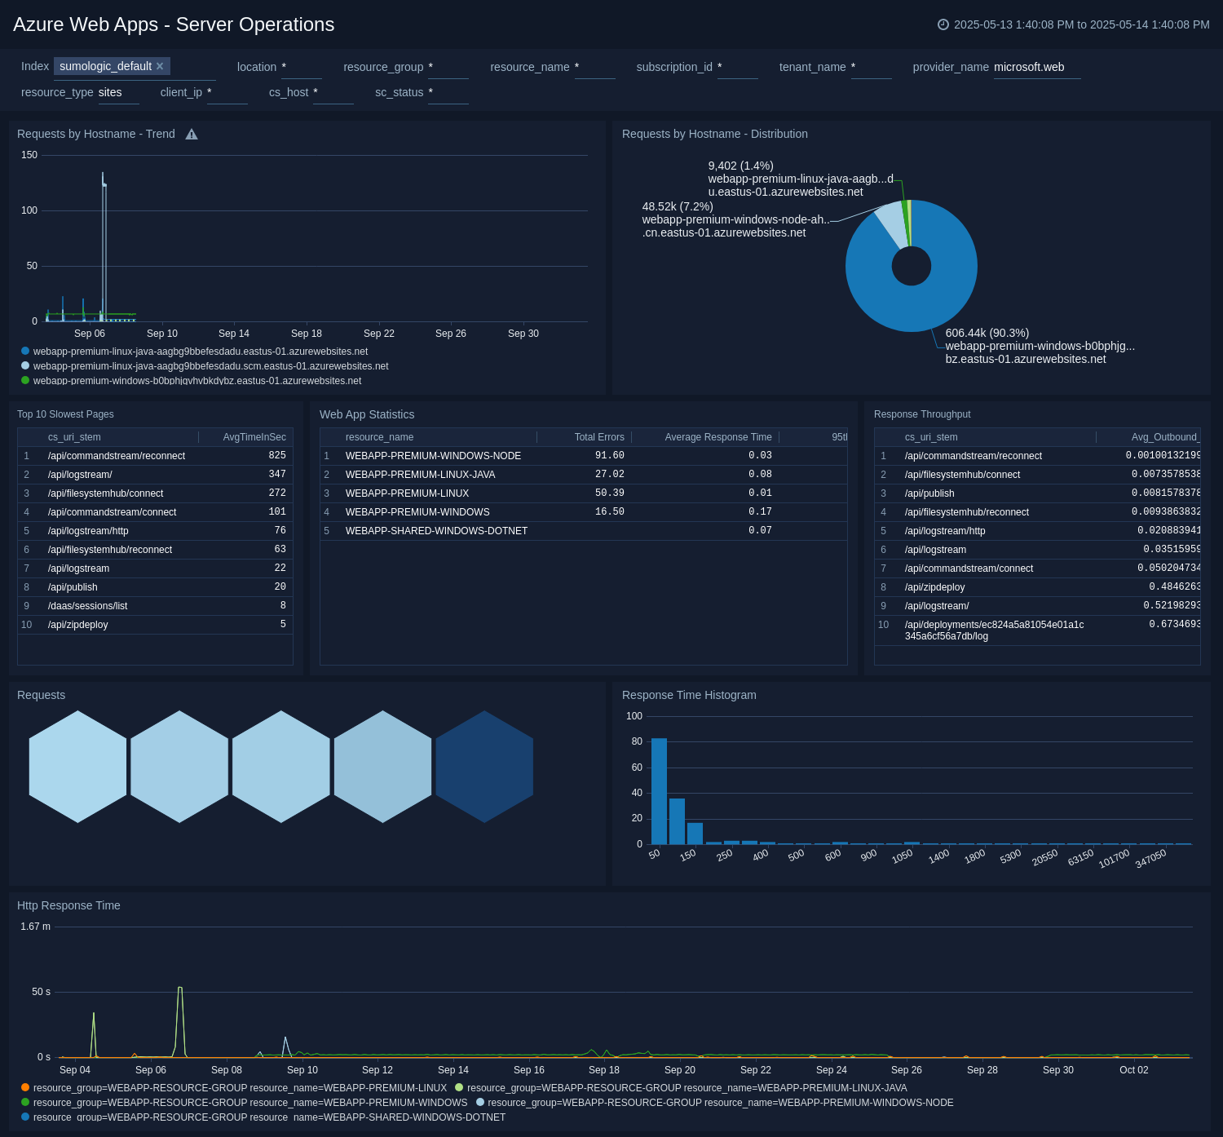Sort Response Throughput by cs_uri_stem header
1223x1137 pixels.
pyautogui.click(x=931, y=437)
